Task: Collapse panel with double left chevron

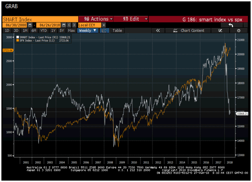Action: point(158,30)
